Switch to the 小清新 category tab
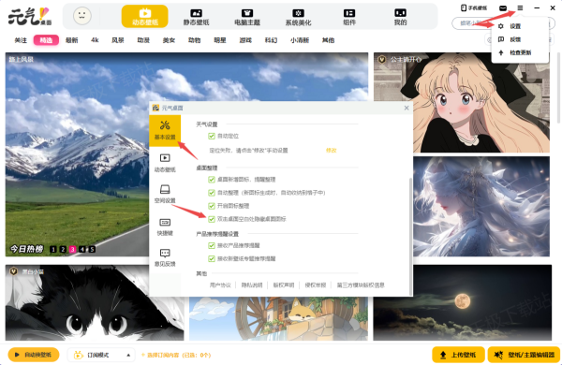The width and height of the screenshot is (562, 365). (300, 40)
